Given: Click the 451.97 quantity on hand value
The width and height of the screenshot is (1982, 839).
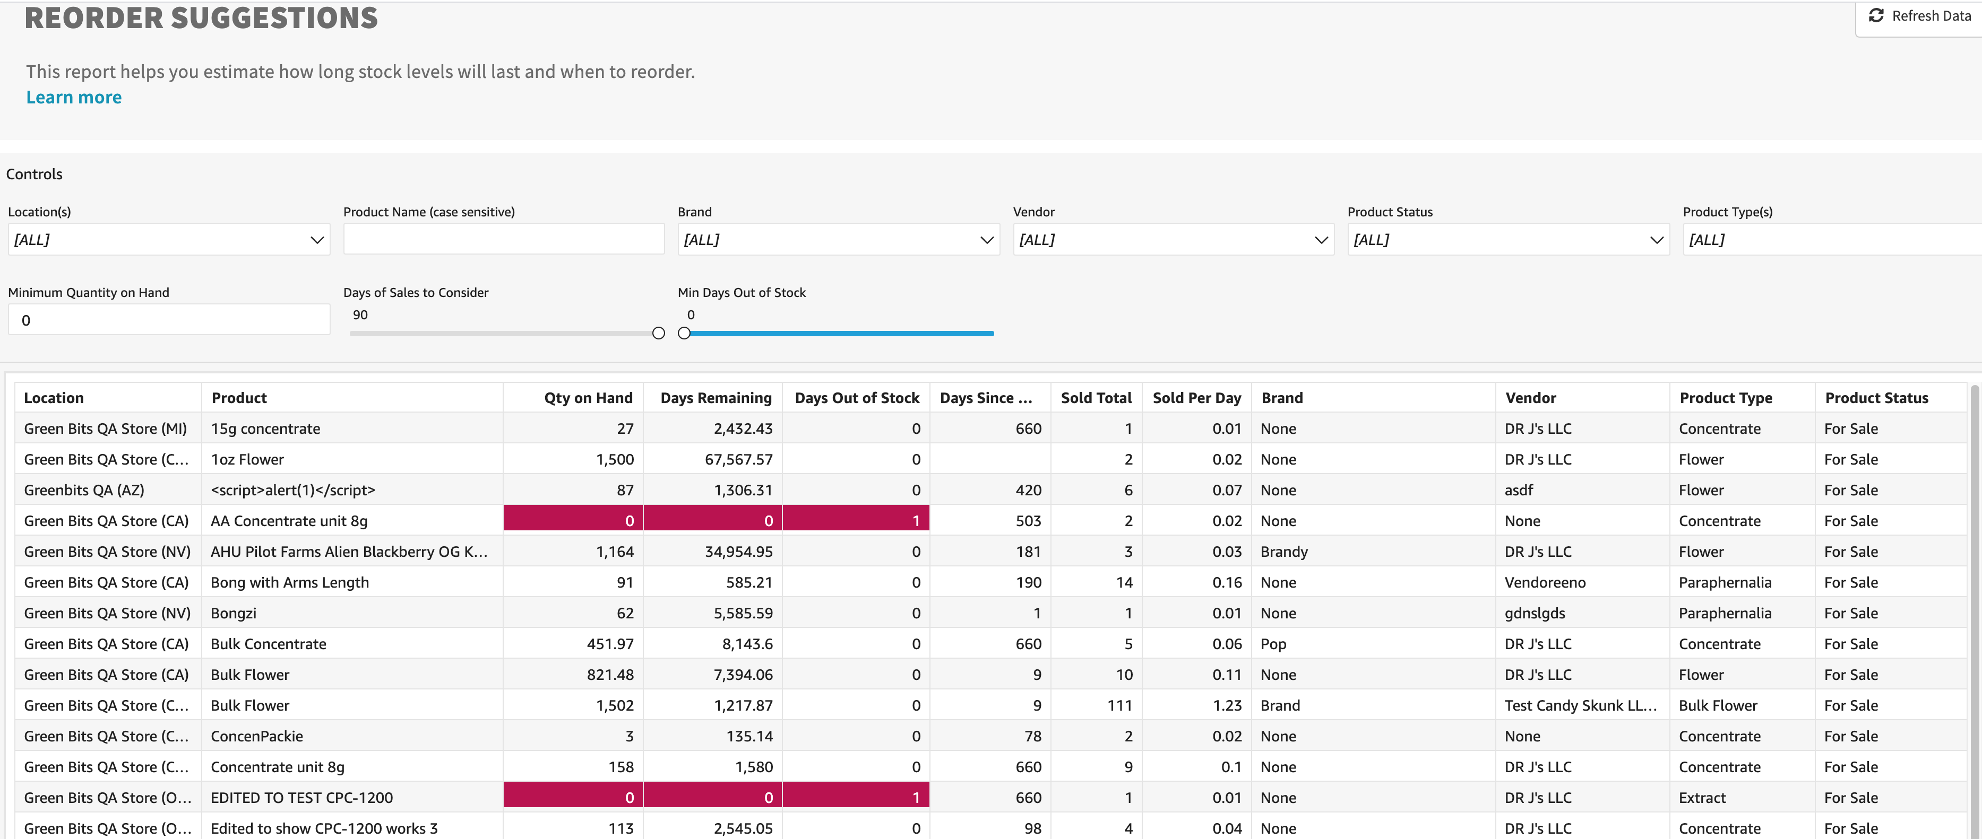Looking at the screenshot, I should [x=610, y=644].
